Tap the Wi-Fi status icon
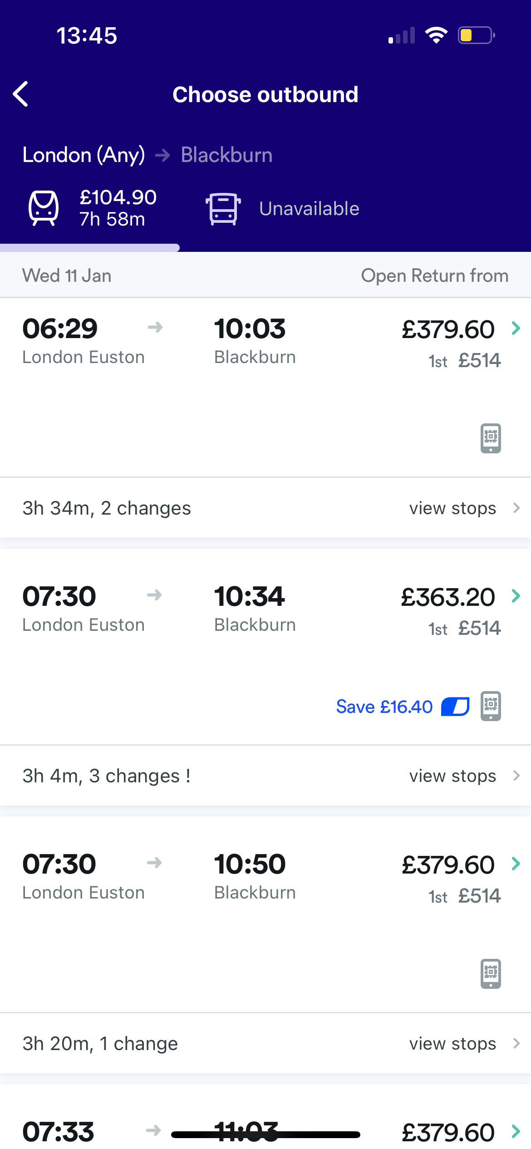The width and height of the screenshot is (531, 1149). [x=436, y=35]
